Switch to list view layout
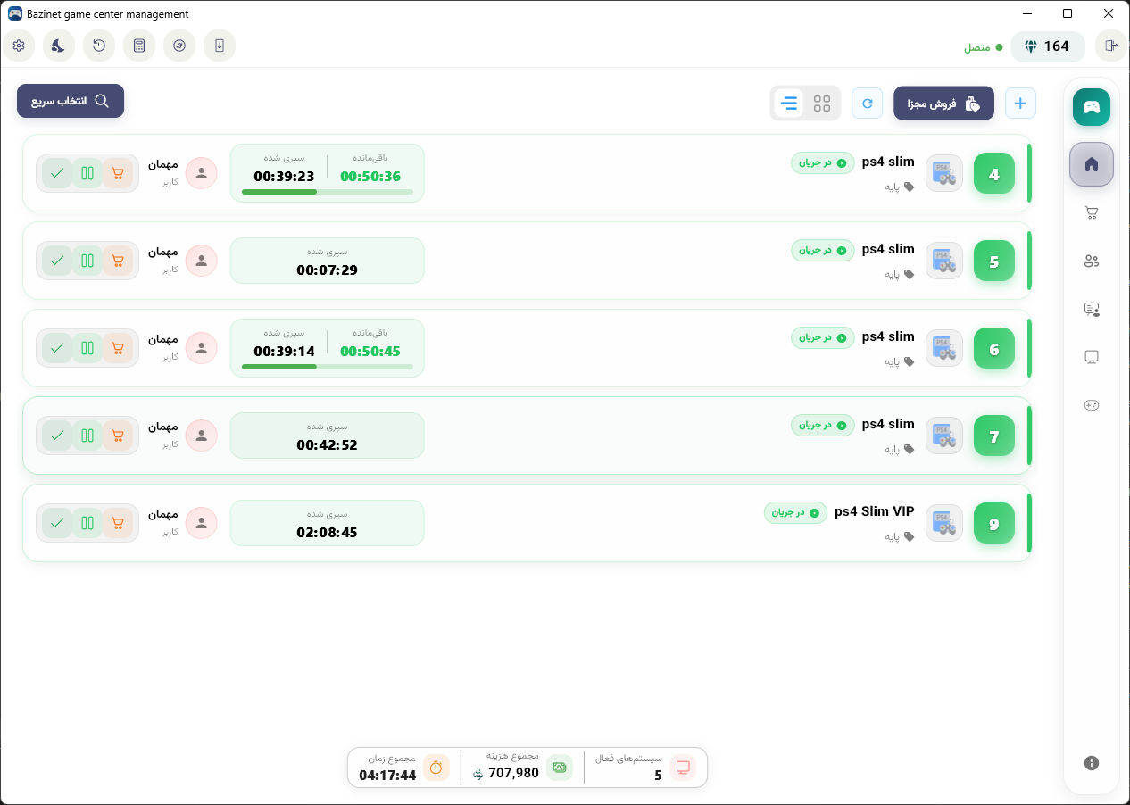 coord(789,104)
